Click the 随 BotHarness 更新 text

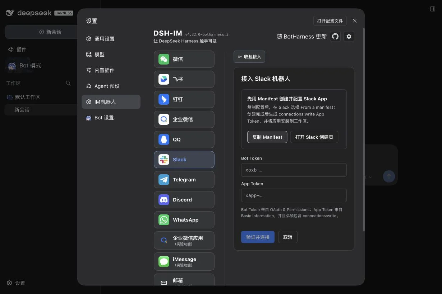click(x=301, y=37)
